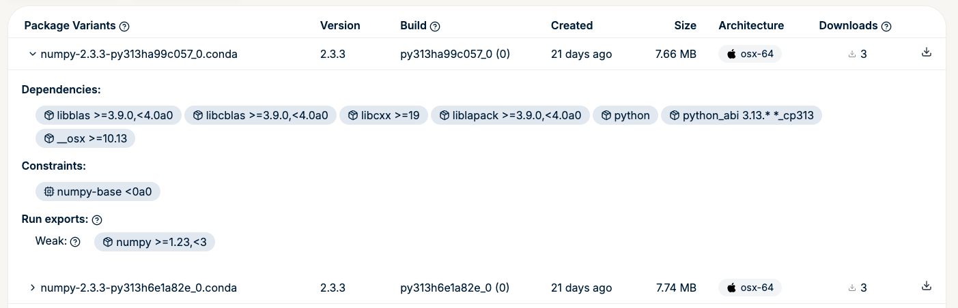Open help icon beside Package Variants
The height and width of the screenshot is (308, 958).
coord(124,26)
